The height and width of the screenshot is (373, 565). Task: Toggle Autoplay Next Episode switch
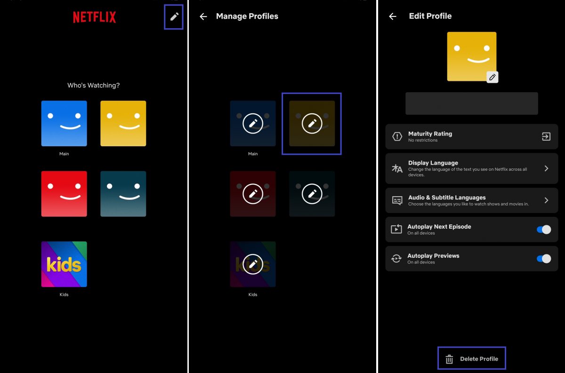click(543, 230)
